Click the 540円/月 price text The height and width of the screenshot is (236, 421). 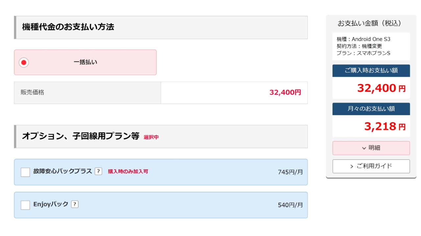point(290,205)
